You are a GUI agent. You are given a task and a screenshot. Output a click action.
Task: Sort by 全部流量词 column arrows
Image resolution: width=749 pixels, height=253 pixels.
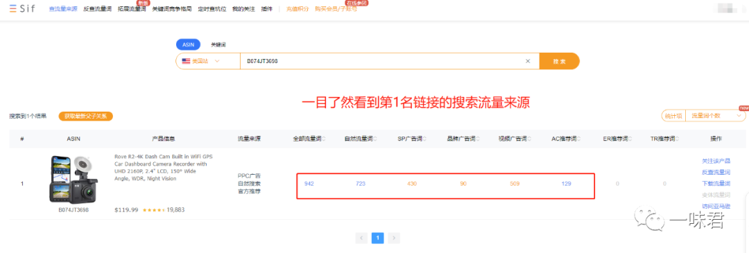(x=324, y=139)
